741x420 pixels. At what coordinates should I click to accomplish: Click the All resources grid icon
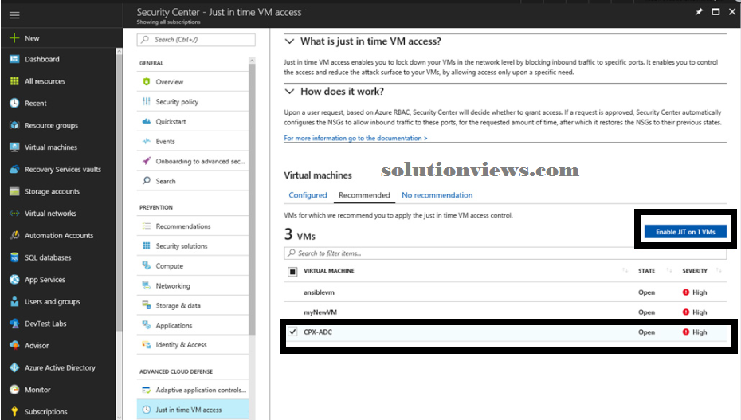click(14, 81)
